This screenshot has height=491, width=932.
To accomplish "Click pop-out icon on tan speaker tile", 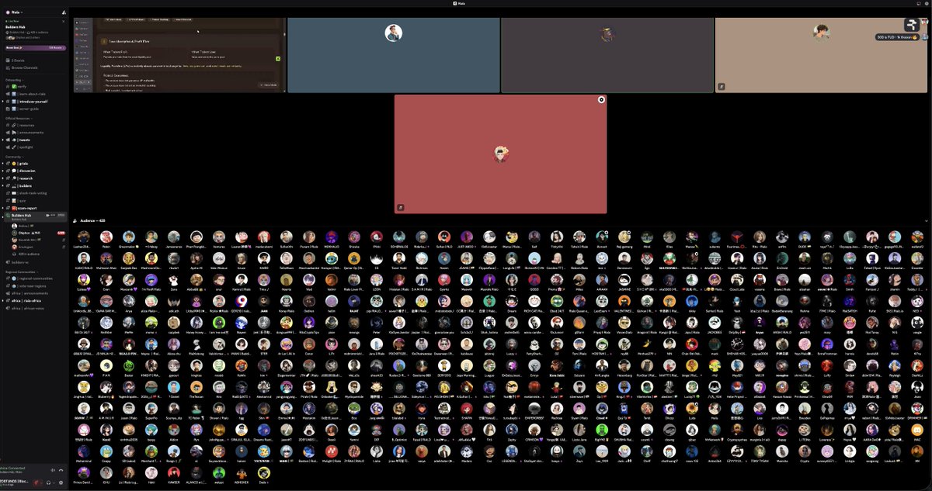I will 722,87.
